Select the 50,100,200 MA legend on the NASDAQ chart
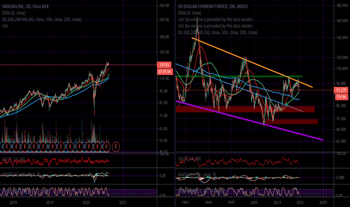 point(42,20)
